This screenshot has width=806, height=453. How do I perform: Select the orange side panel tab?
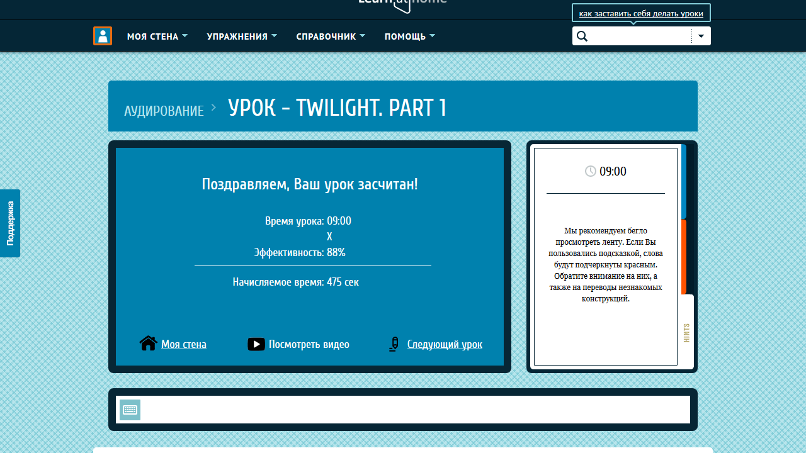[x=684, y=257]
